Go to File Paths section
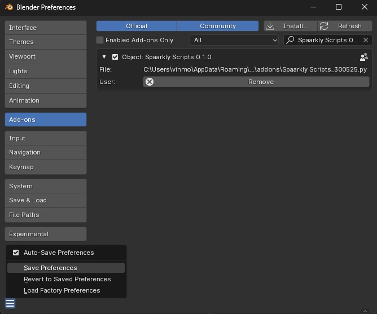Image resolution: width=377 pixels, height=314 pixels. click(x=46, y=215)
